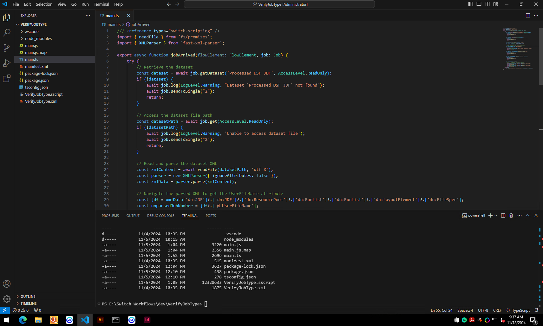This screenshot has width=543, height=326.
Task: Switch to the DEBUG CONSOLE tab
Action: point(160,216)
